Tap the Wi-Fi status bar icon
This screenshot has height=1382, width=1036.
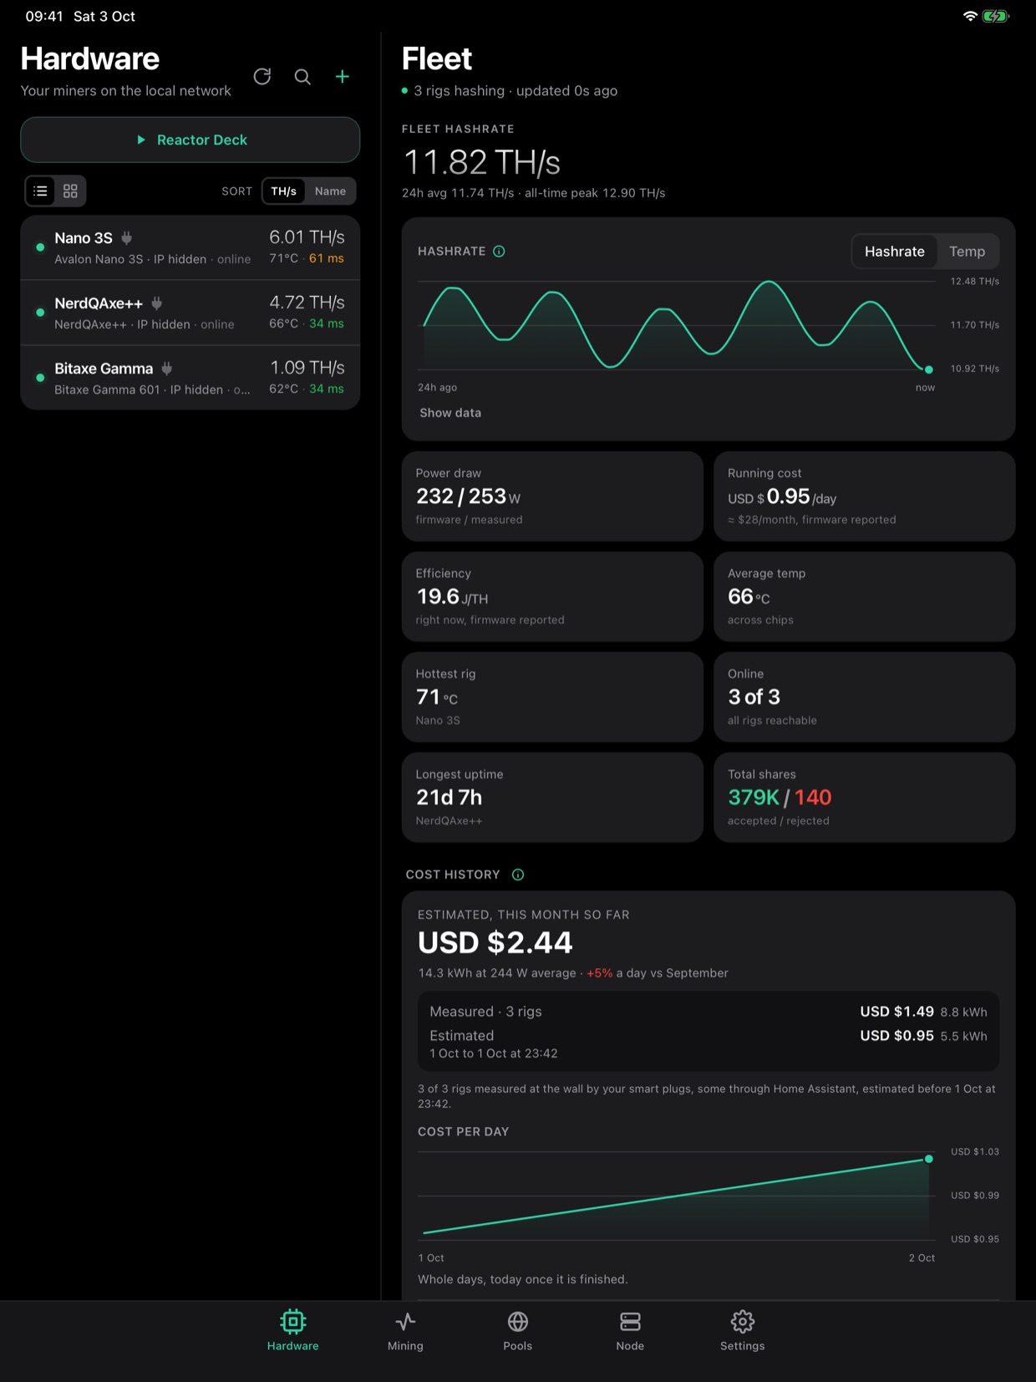pyautogui.click(x=970, y=16)
